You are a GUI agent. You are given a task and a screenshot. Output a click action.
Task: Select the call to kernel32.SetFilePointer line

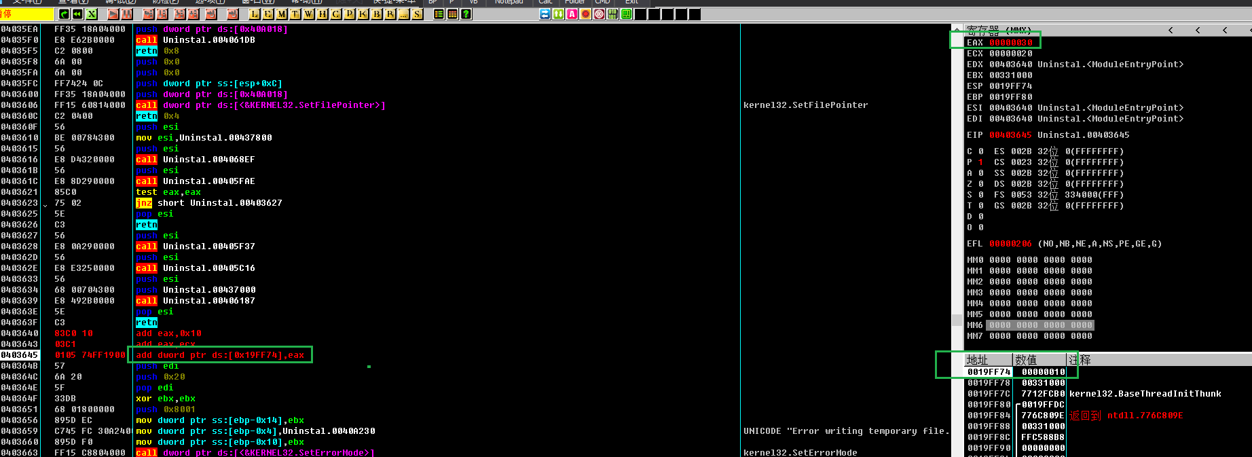coord(261,105)
